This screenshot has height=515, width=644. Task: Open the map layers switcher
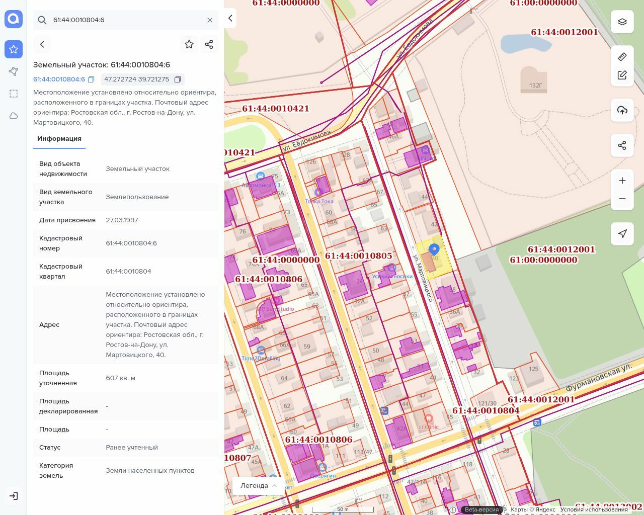tap(622, 22)
